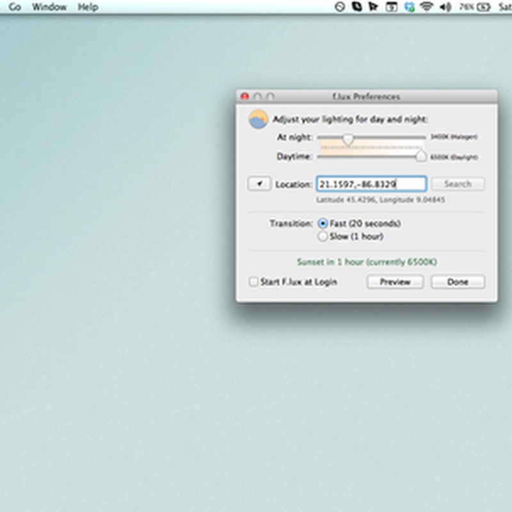Screen dimensions: 512x512
Task: Click the blue sync menu bar icon
Action: click(409, 7)
